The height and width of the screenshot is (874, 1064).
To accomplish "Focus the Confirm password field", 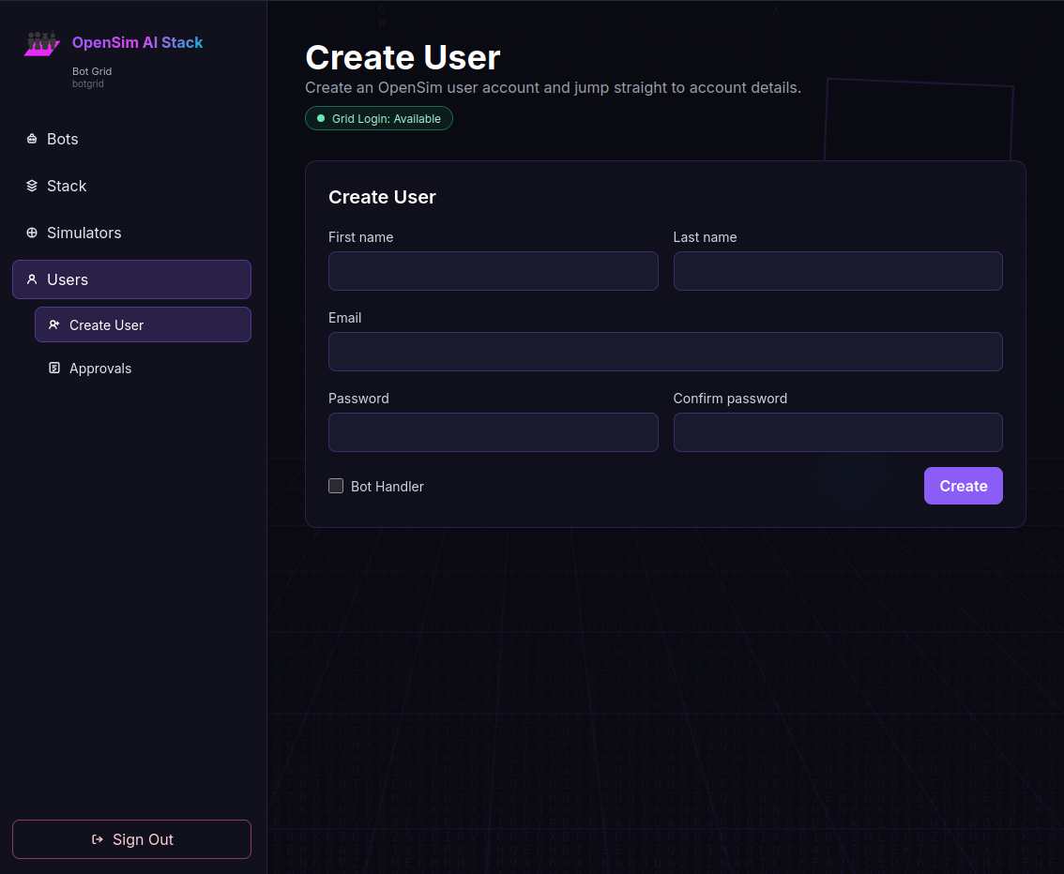I will pos(838,432).
